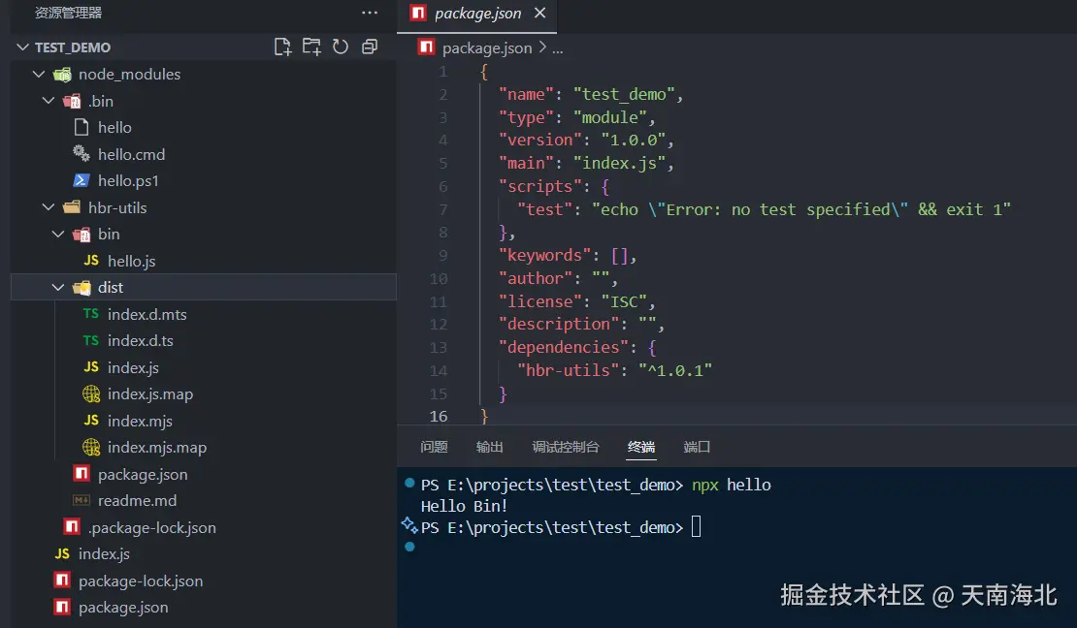The width and height of the screenshot is (1077, 628).
Task: Open the index.js.map file
Action: coord(149,394)
